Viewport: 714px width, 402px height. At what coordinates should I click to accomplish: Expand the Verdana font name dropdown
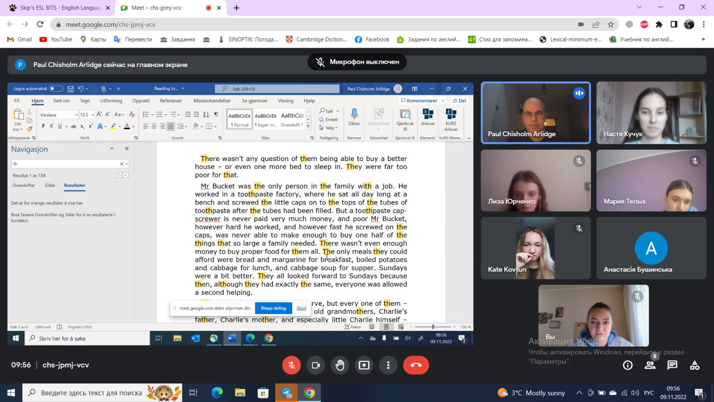[x=76, y=115]
